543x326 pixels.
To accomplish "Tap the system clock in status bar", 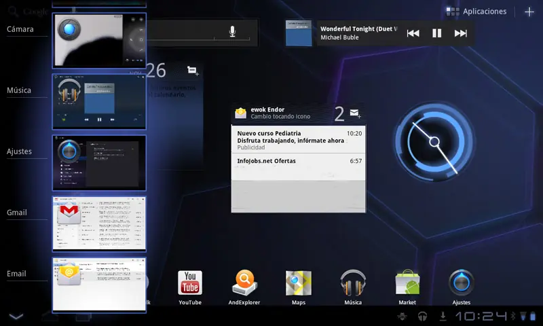I will pyautogui.click(x=481, y=316).
